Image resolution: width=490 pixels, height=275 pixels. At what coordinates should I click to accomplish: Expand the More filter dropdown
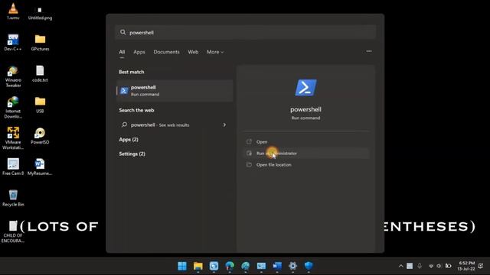(x=215, y=52)
